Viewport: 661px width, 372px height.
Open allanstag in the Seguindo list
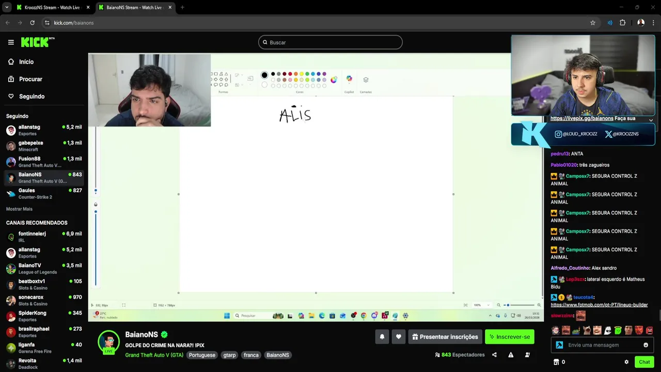[43, 130]
